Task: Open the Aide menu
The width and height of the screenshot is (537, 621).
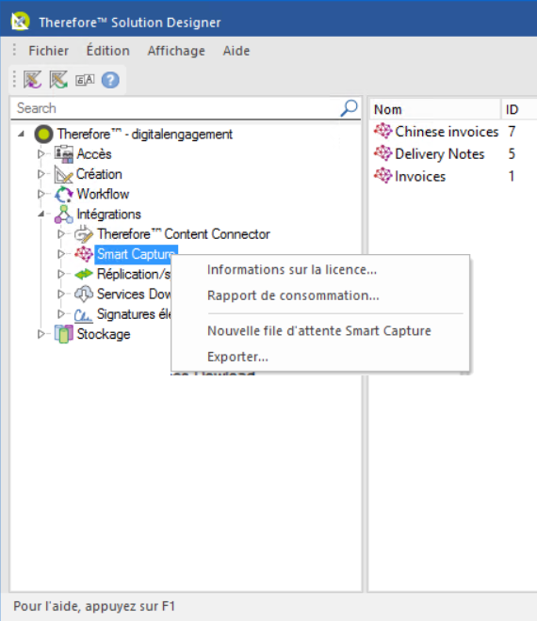Action: 236,51
